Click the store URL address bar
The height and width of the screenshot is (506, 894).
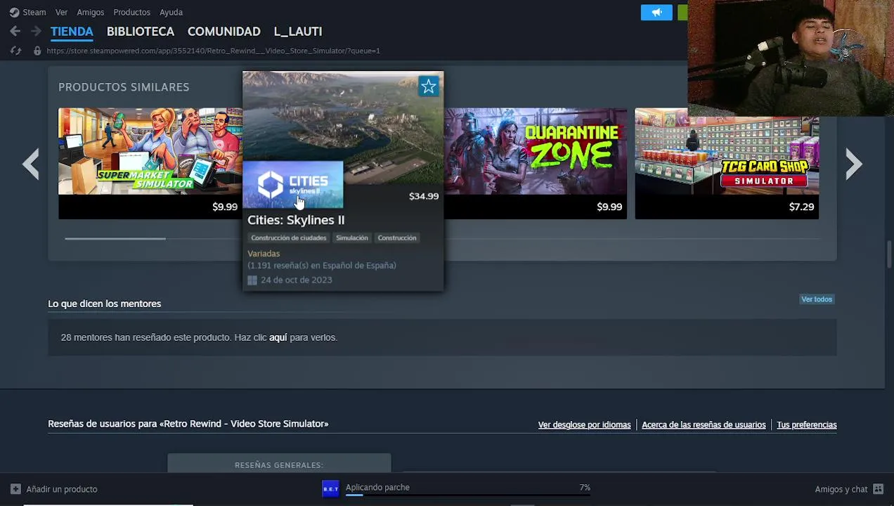(213, 51)
